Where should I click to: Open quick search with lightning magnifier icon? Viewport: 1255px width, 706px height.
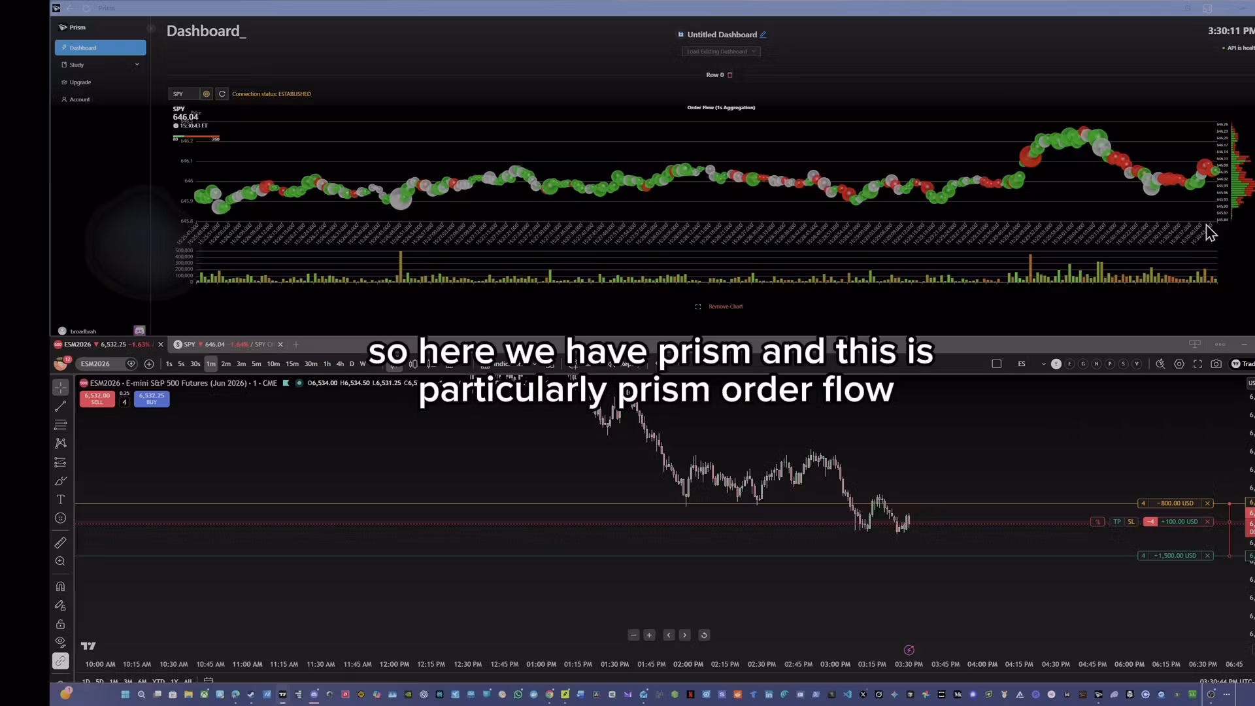point(1160,364)
